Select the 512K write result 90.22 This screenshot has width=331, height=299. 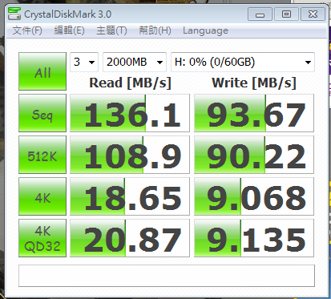(x=254, y=155)
